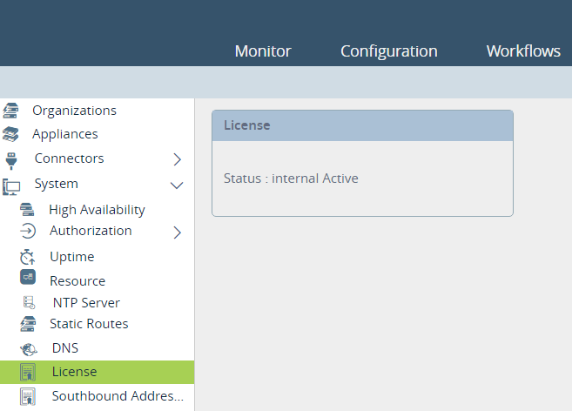Click the License certificate icon
The width and height of the screenshot is (572, 411).
[x=28, y=372]
